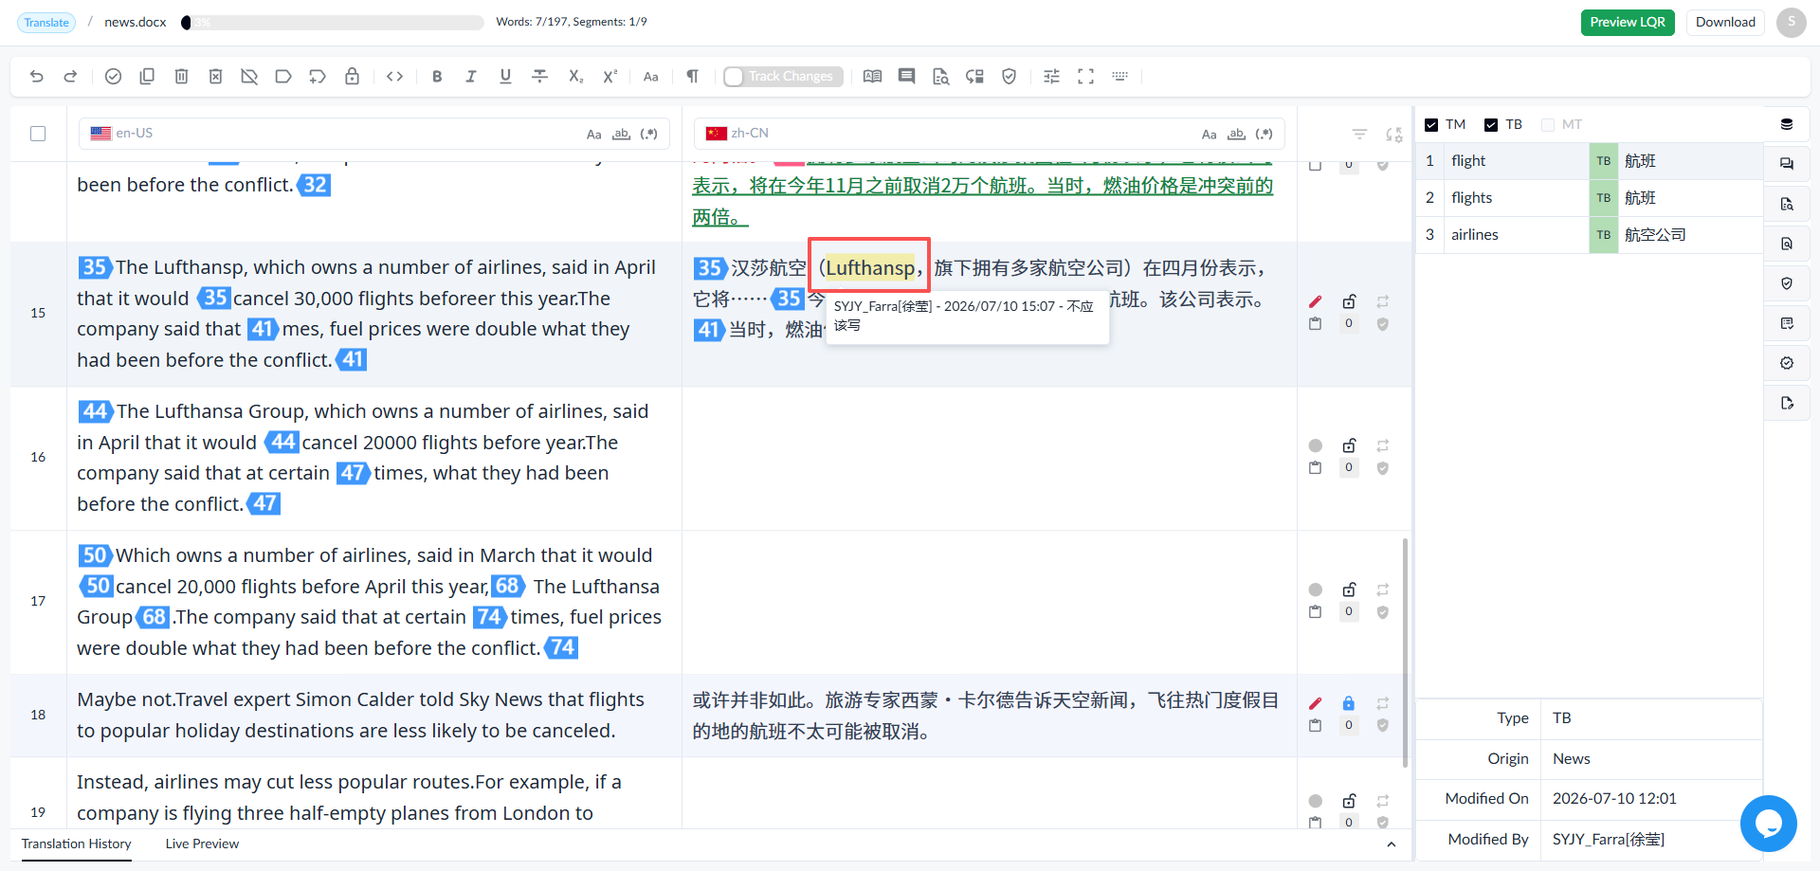Switch to Live Preview tab
The image size is (1820, 871).
click(202, 844)
